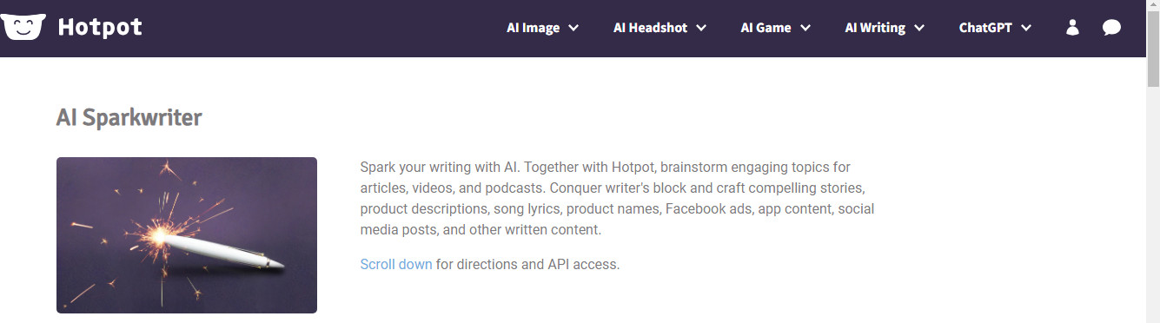Click the Hotpot mascot logo icon
This screenshot has height=323, width=1160.
click(x=22, y=27)
